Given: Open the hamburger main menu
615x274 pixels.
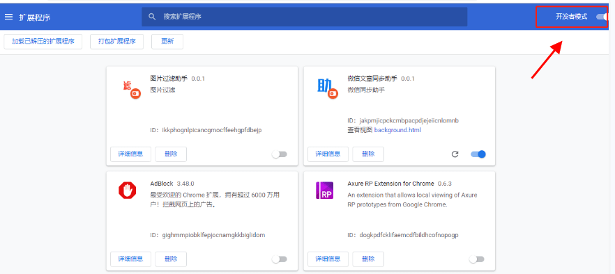Looking at the screenshot, I should [x=8, y=17].
